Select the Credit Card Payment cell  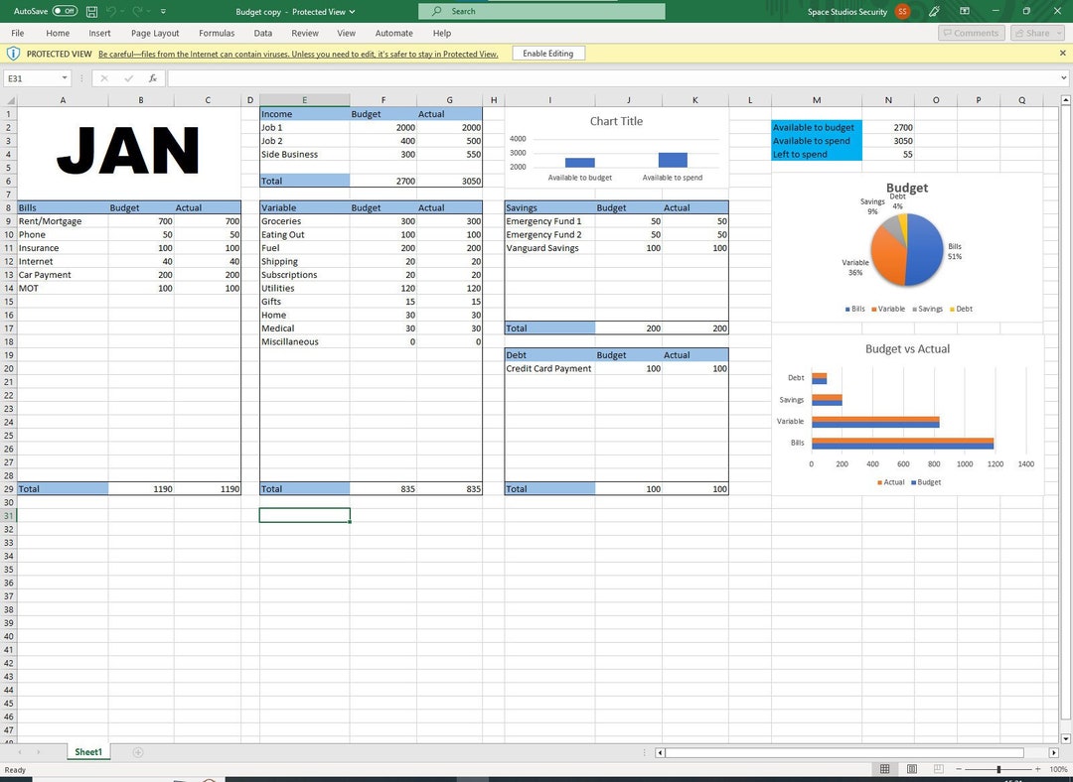549,368
